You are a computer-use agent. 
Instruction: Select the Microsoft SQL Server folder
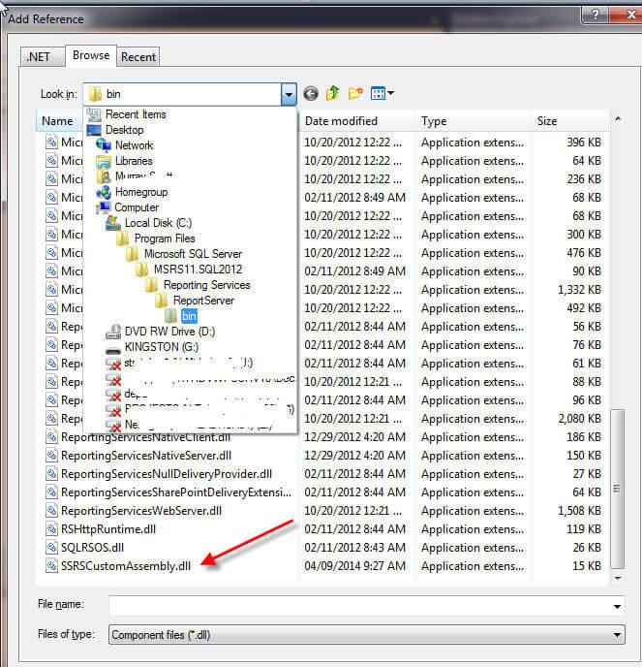(193, 254)
